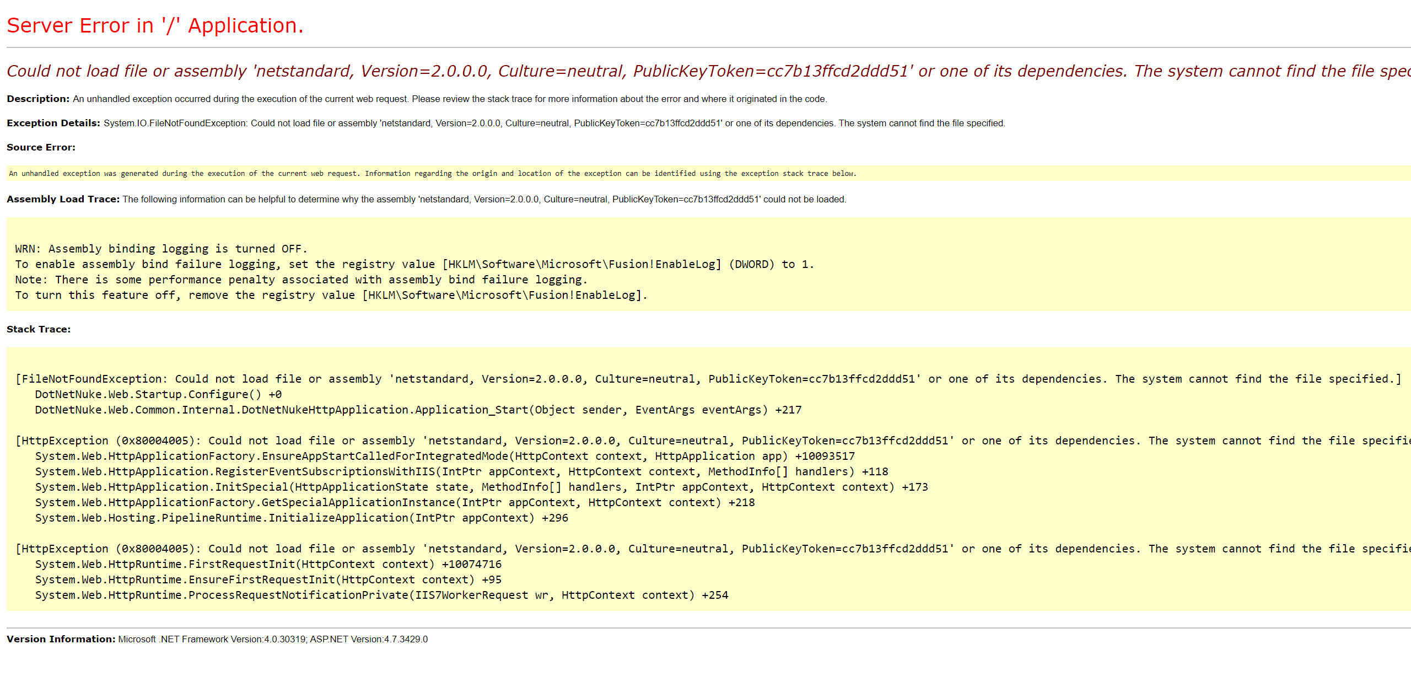This screenshot has width=1411, height=687.
Task: Click the 'Version Information:' footer text
Action: (x=61, y=639)
